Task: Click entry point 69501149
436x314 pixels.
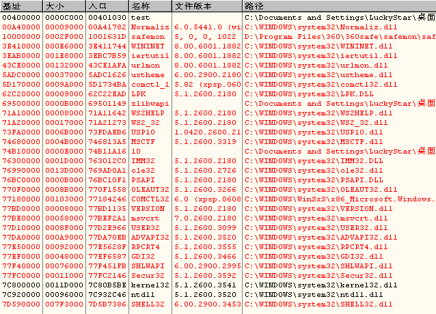Action: pyautogui.click(x=107, y=104)
